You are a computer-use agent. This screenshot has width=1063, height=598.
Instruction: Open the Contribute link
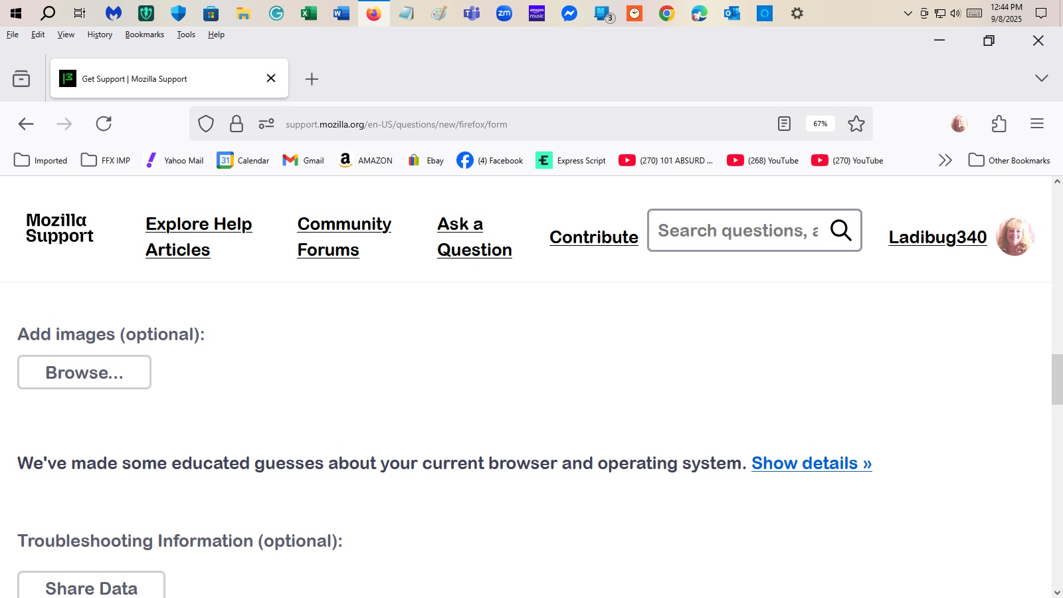593,237
